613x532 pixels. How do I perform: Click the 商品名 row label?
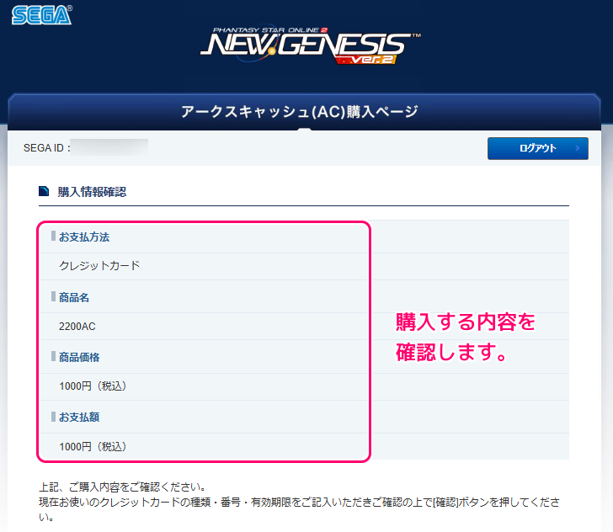[74, 297]
